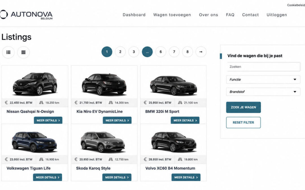Open the Contact page
Screen dimensions: 305x190
pyautogui.click(x=250, y=15)
